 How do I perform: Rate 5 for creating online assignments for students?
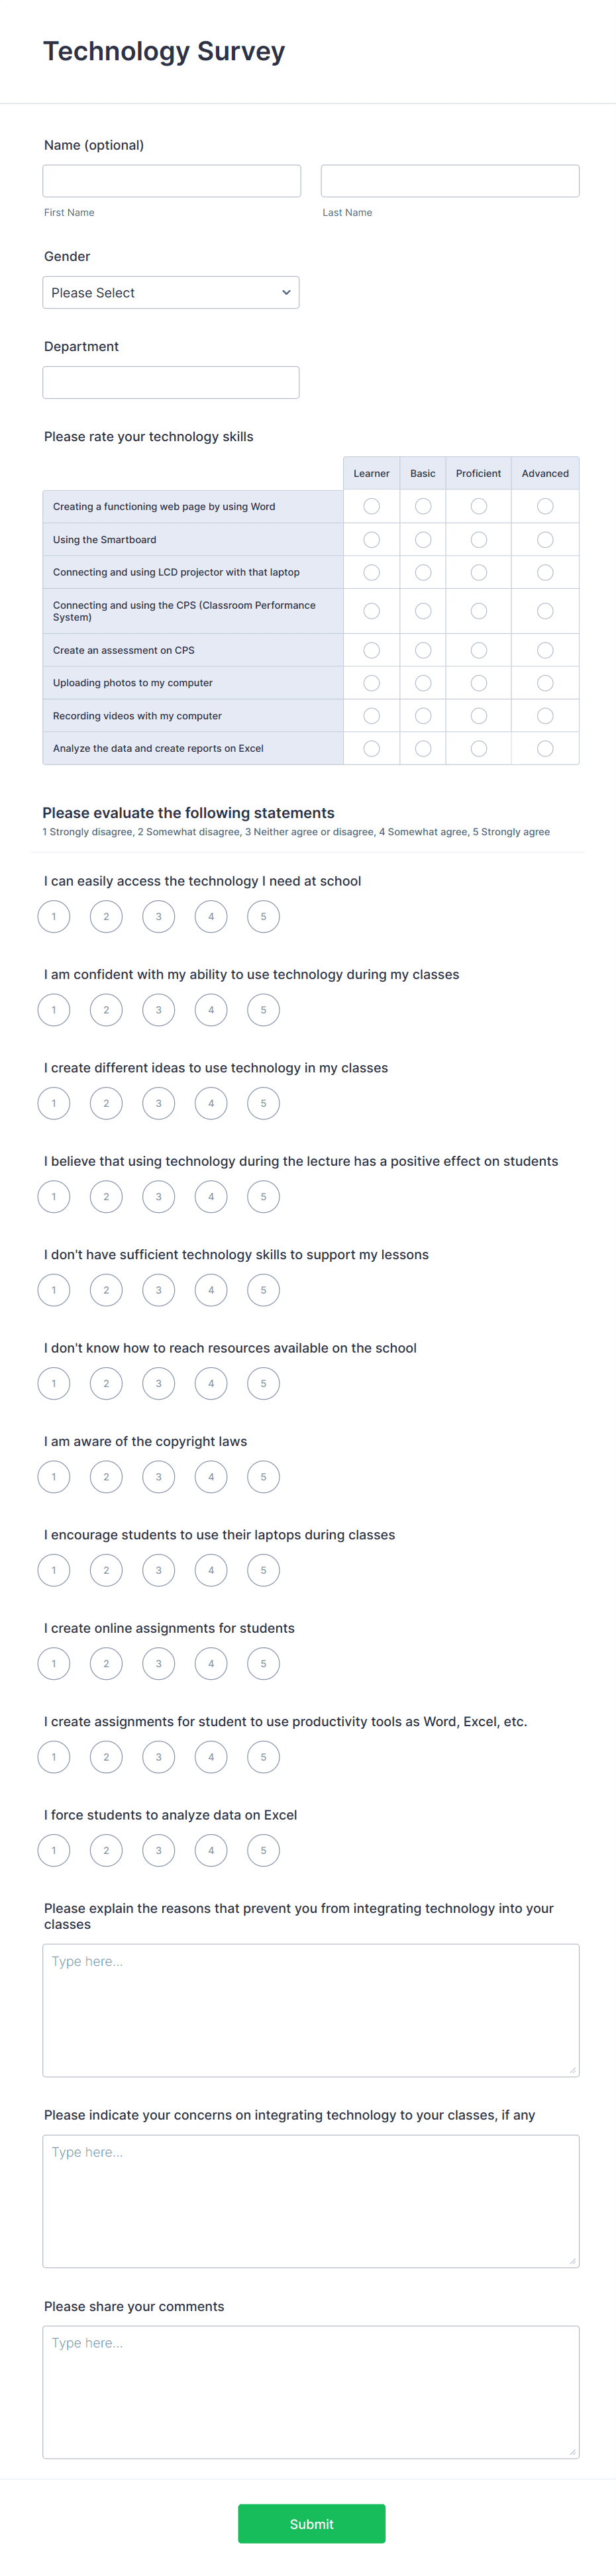point(263,1663)
